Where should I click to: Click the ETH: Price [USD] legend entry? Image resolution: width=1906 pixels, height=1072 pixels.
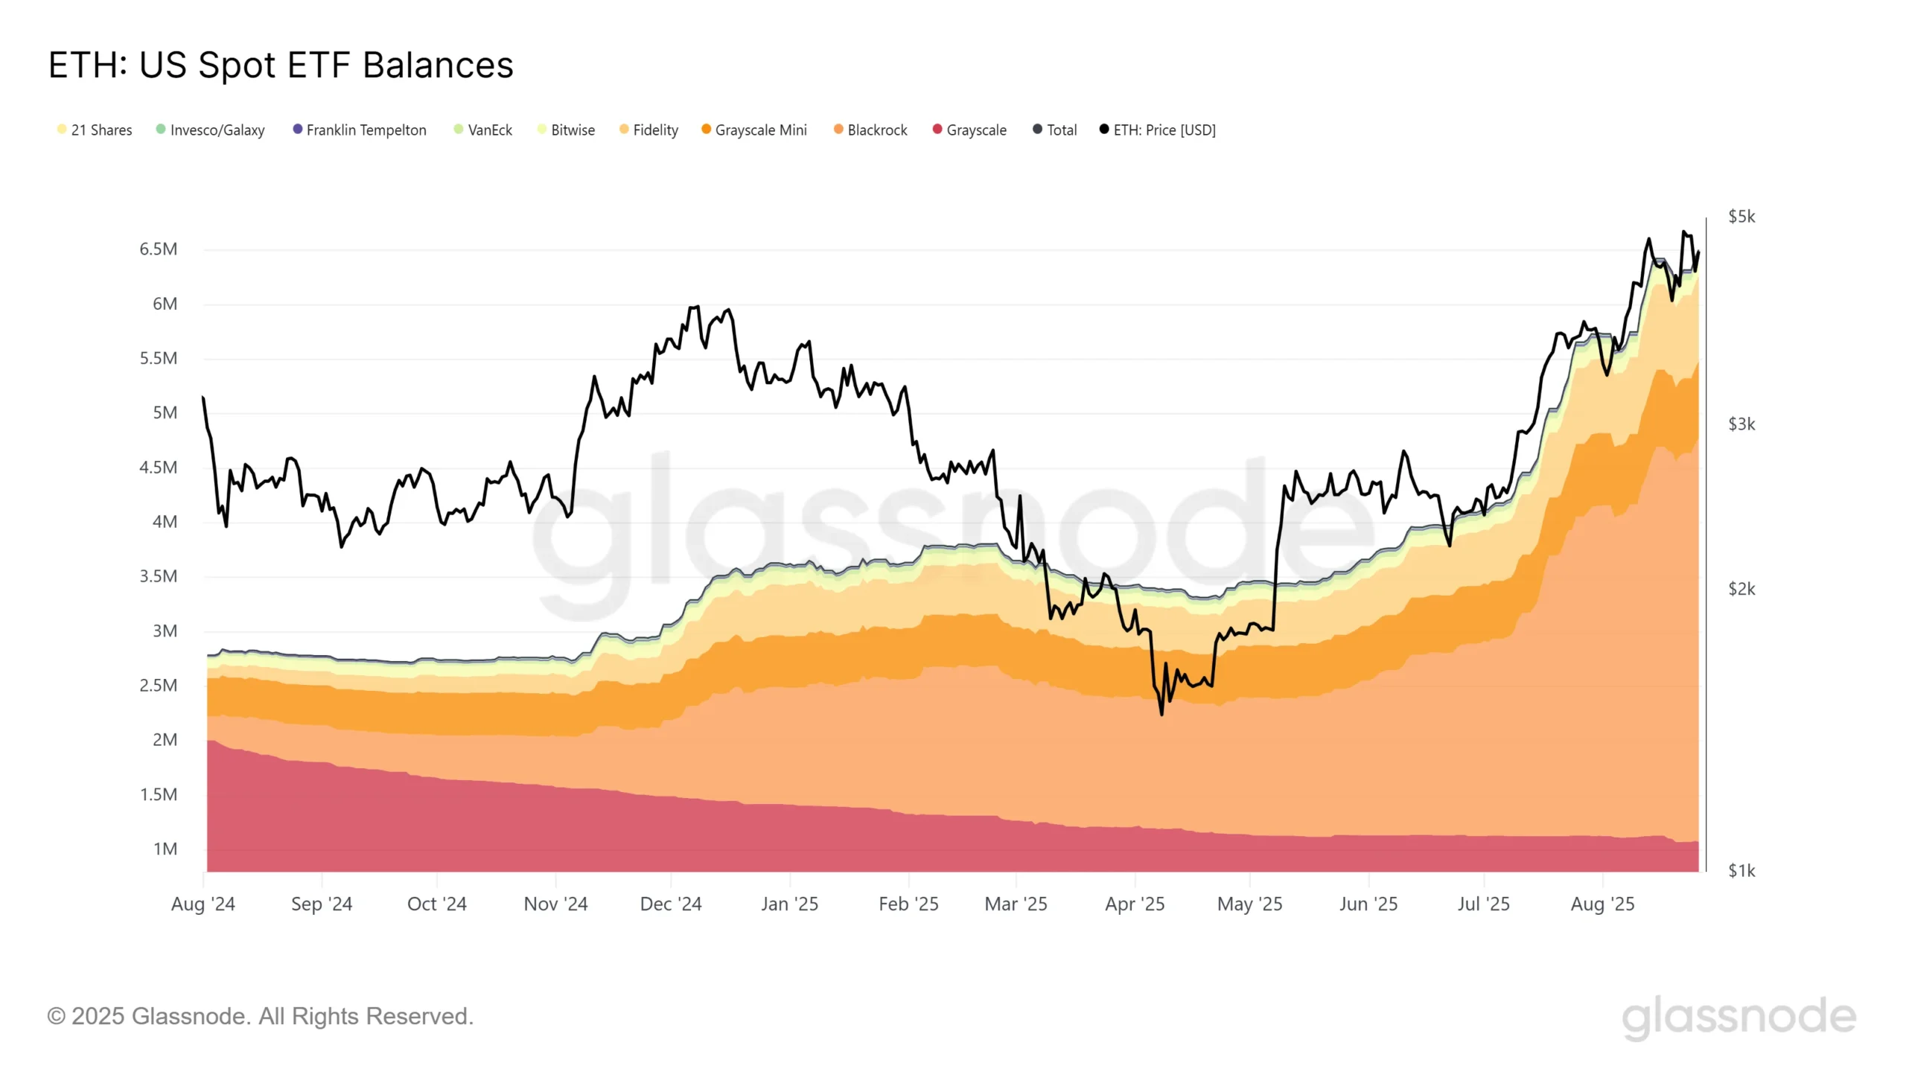(x=1158, y=130)
